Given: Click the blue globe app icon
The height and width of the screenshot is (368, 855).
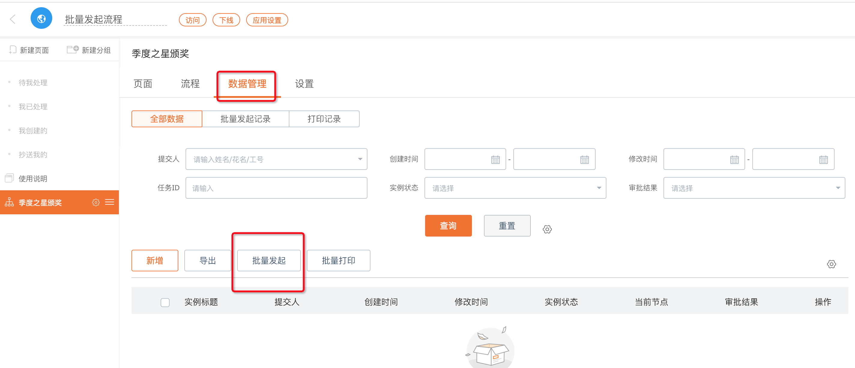Looking at the screenshot, I should coord(41,19).
